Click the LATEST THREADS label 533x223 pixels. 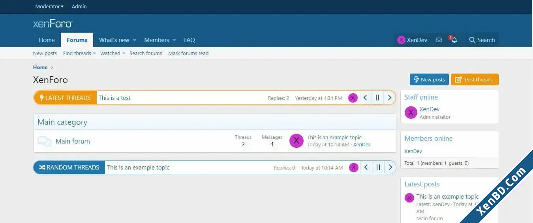65,98
